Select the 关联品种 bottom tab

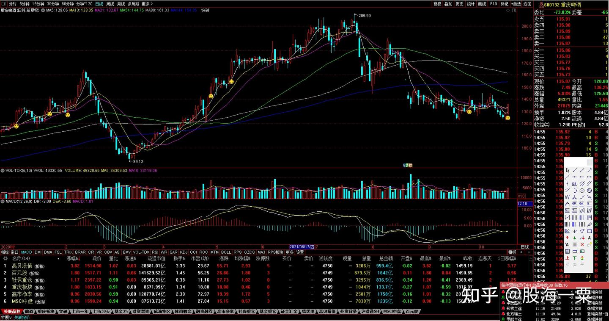pos(11,311)
